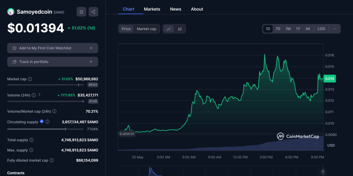Click Track in portfolio button

click(52, 62)
